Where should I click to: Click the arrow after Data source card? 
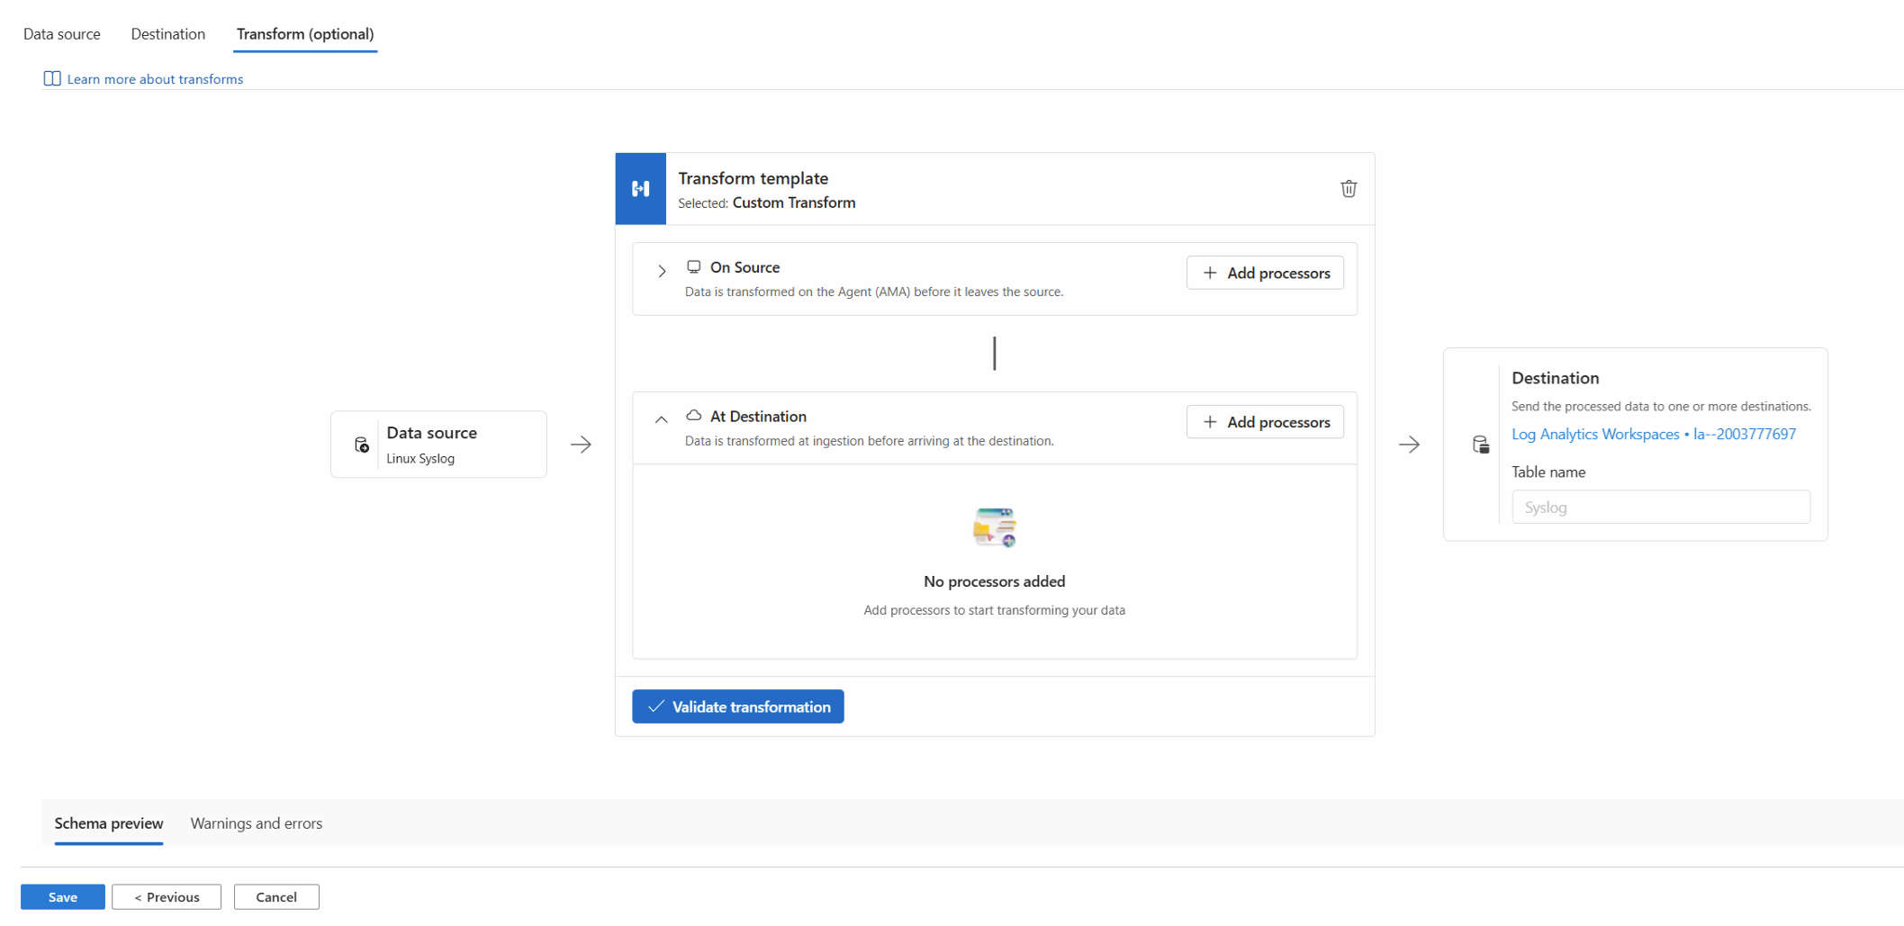581,445
